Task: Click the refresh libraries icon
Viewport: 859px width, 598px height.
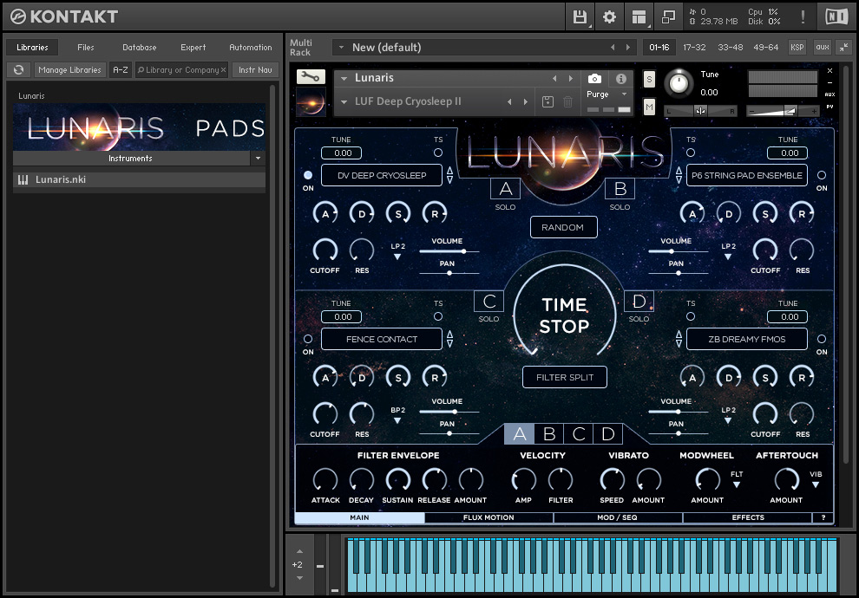Action: coord(19,70)
